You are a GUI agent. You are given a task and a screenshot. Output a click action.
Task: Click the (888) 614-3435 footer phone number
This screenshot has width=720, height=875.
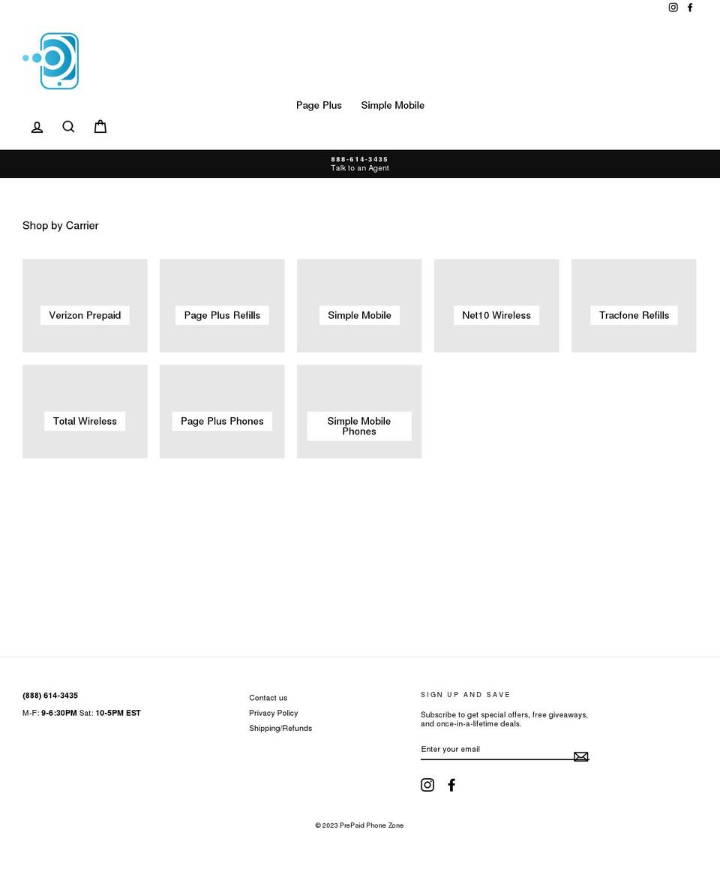pos(50,696)
